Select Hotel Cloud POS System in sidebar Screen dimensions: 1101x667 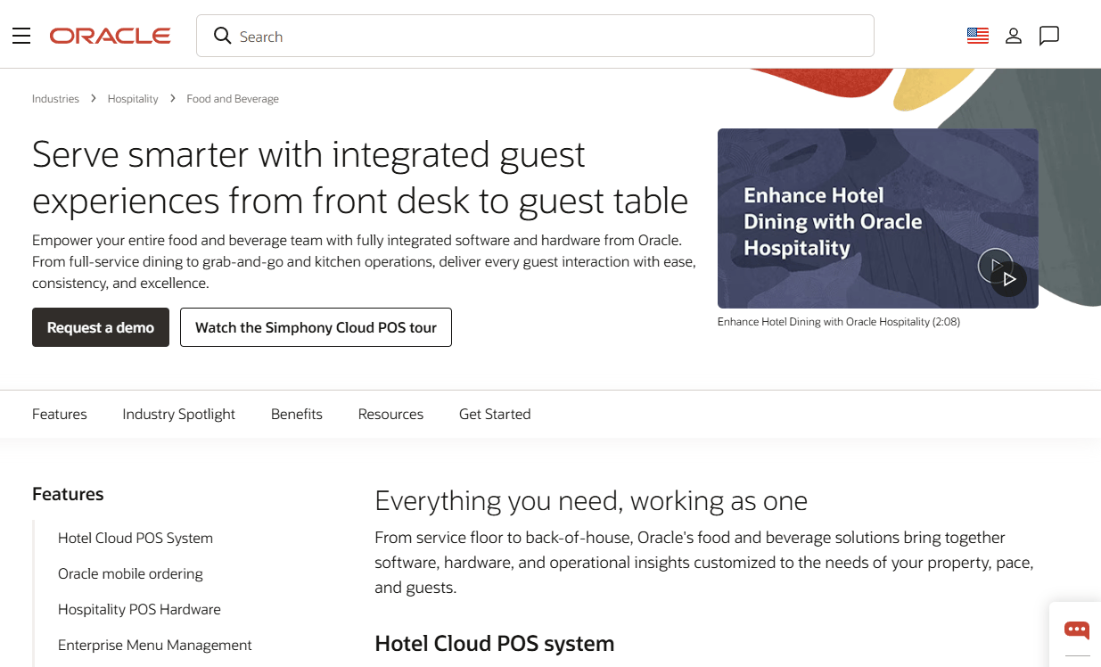(136, 538)
